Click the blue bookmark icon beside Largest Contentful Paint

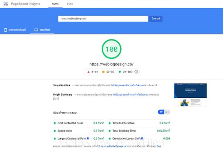(x=88, y=138)
